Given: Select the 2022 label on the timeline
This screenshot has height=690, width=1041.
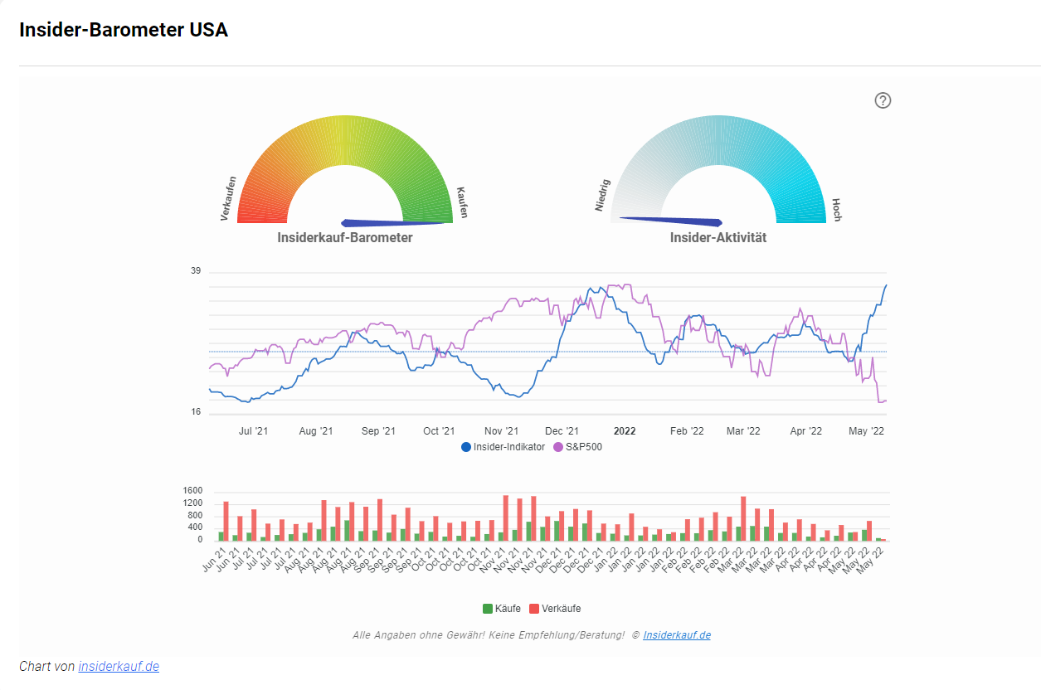Looking at the screenshot, I should click(624, 430).
